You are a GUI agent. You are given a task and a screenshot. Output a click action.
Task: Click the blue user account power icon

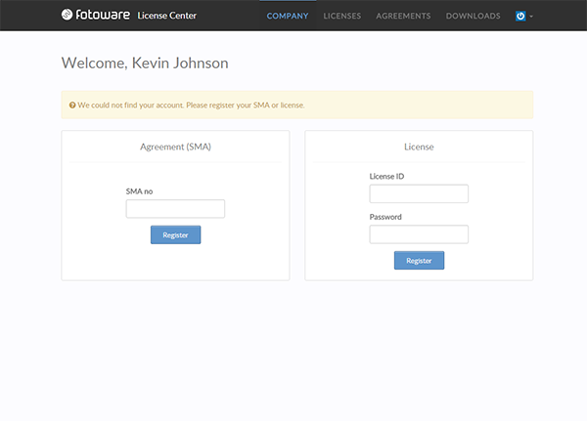click(520, 16)
